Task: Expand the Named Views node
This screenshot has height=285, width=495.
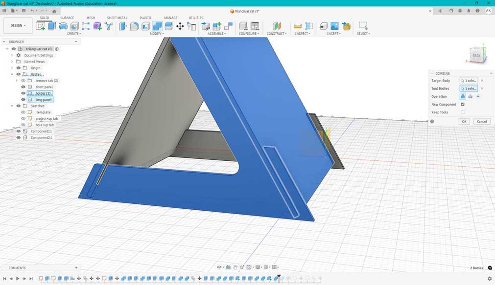Action: click(12, 62)
